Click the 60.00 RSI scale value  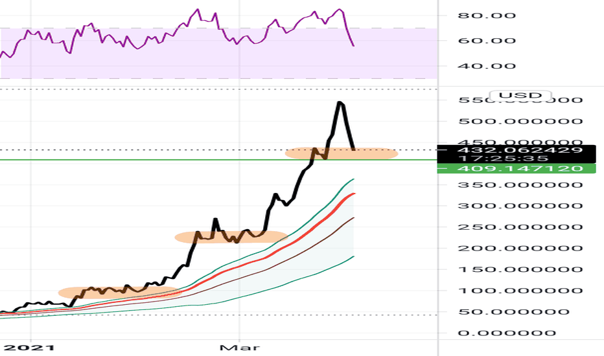[x=487, y=40]
